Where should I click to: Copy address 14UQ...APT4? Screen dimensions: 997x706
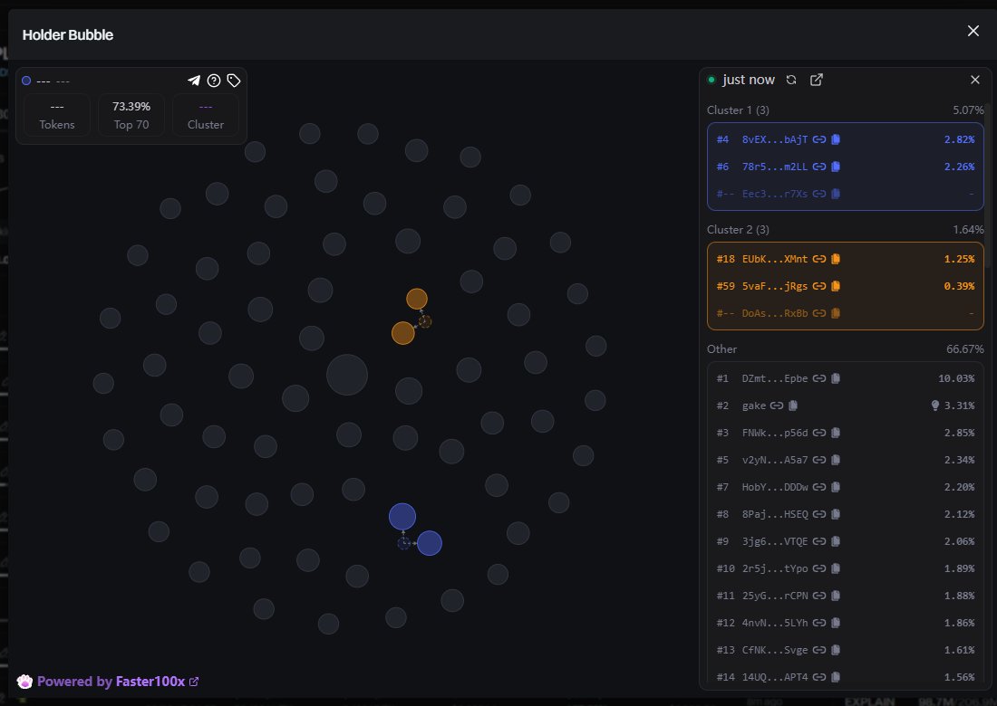coord(836,677)
